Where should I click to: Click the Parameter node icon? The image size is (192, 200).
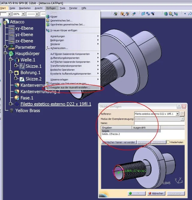tap(11, 47)
